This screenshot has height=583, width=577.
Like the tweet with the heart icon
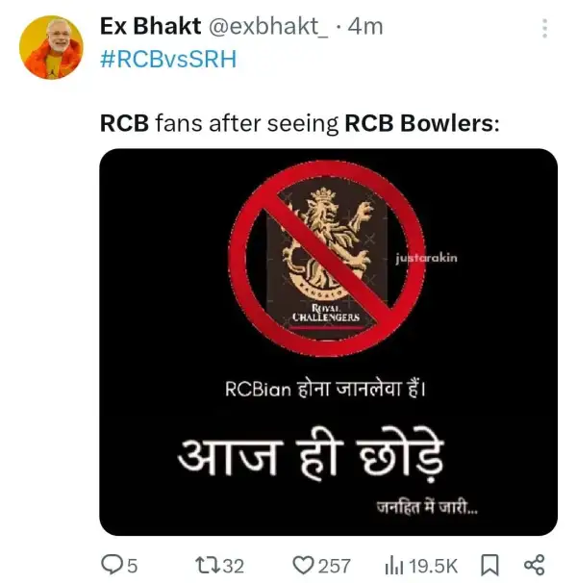tap(303, 566)
